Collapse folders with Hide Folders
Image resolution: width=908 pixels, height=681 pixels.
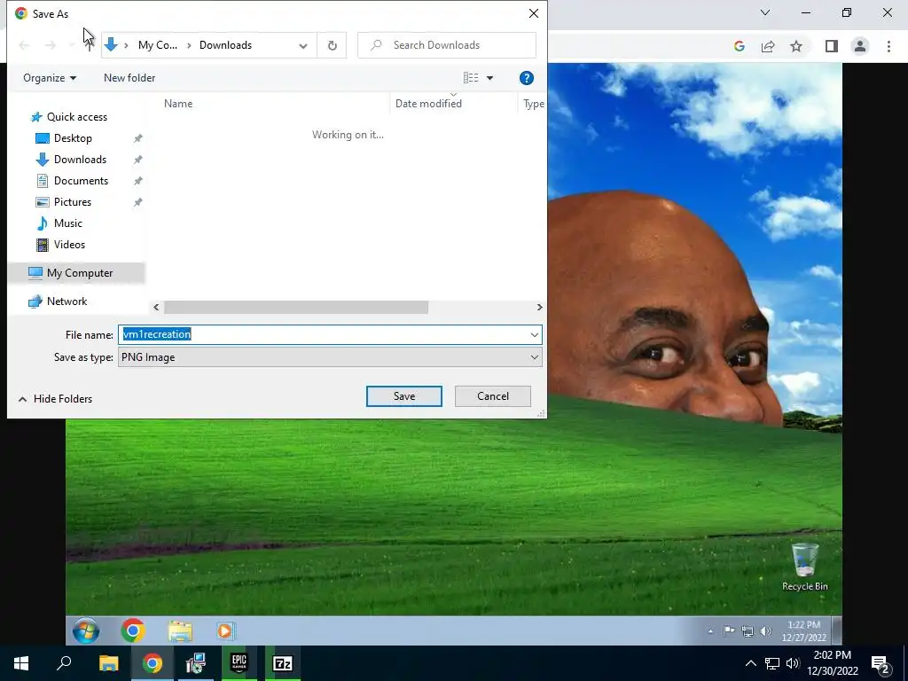coord(56,398)
